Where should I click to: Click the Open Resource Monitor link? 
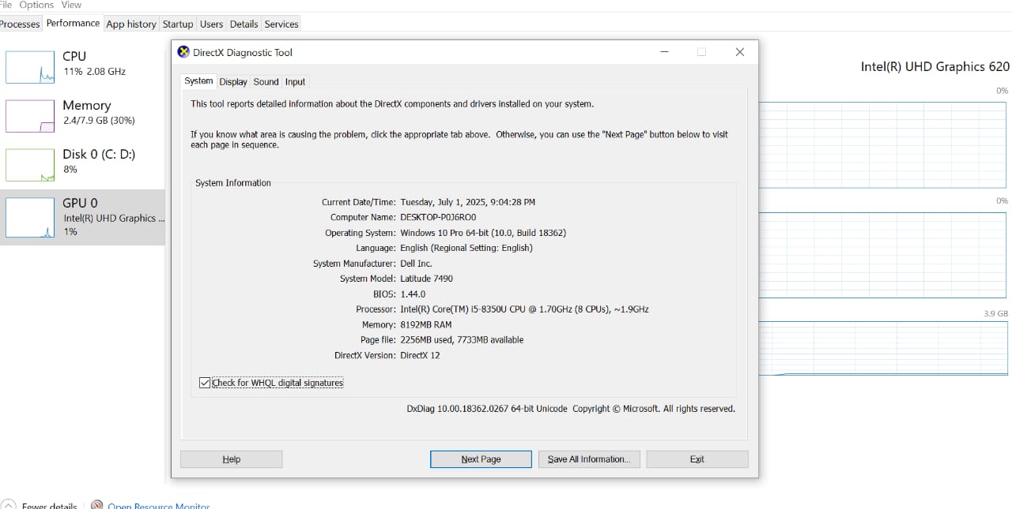pos(159,506)
